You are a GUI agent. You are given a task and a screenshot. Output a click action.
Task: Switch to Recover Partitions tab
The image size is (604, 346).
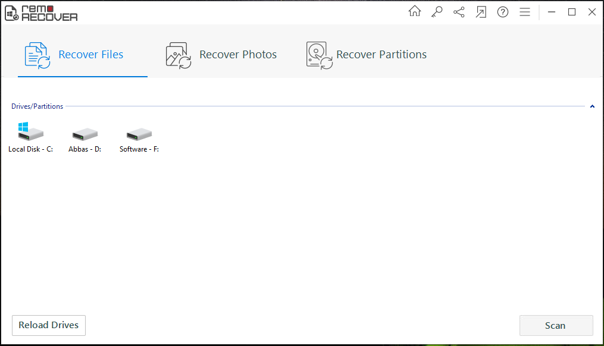click(367, 55)
